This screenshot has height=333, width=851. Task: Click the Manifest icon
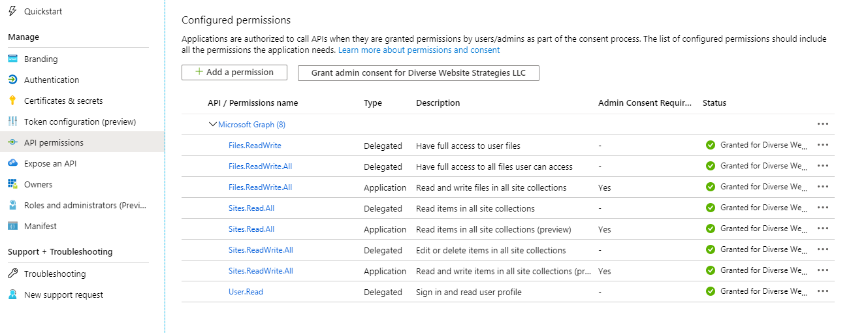[x=12, y=226]
